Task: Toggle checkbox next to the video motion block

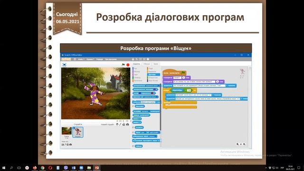Action: (x=133, y=133)
